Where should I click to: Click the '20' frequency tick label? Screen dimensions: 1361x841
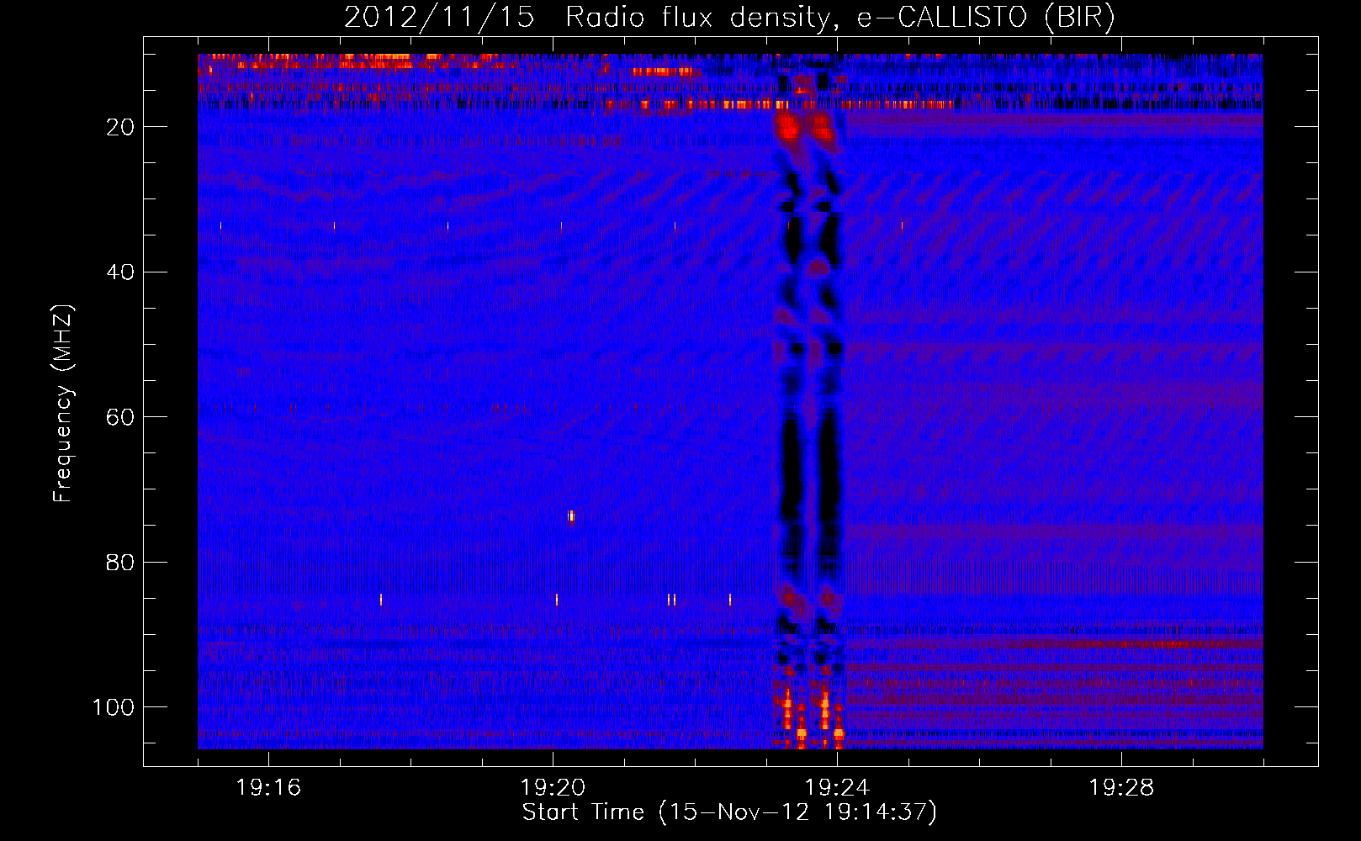click(x=121, y=127)
